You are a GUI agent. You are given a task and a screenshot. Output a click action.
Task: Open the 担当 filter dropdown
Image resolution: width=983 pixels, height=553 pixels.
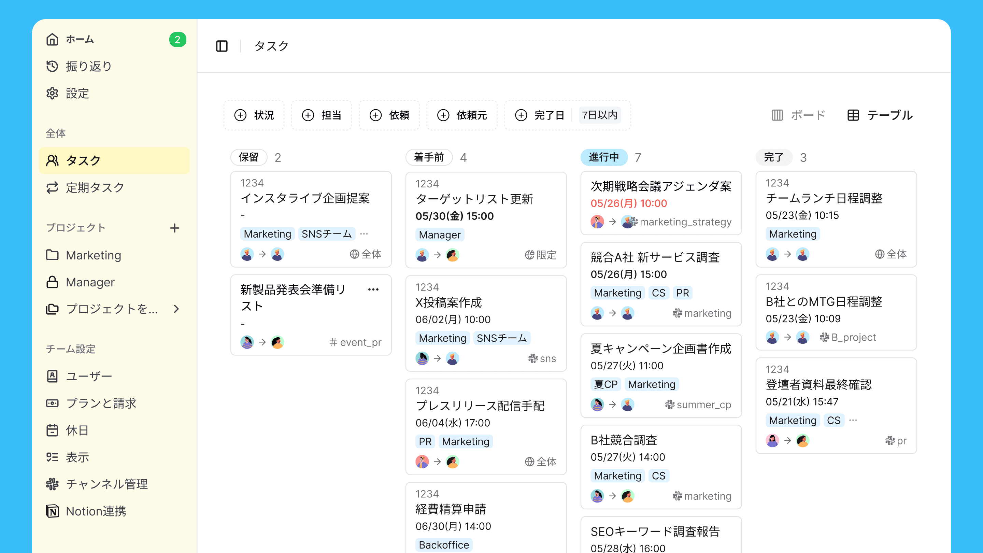coord(322,115)
